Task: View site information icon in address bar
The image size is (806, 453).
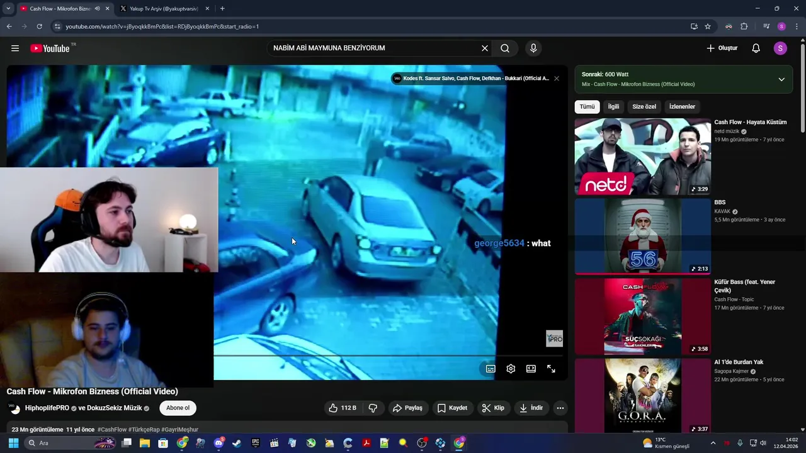Action: click(57, 26)
